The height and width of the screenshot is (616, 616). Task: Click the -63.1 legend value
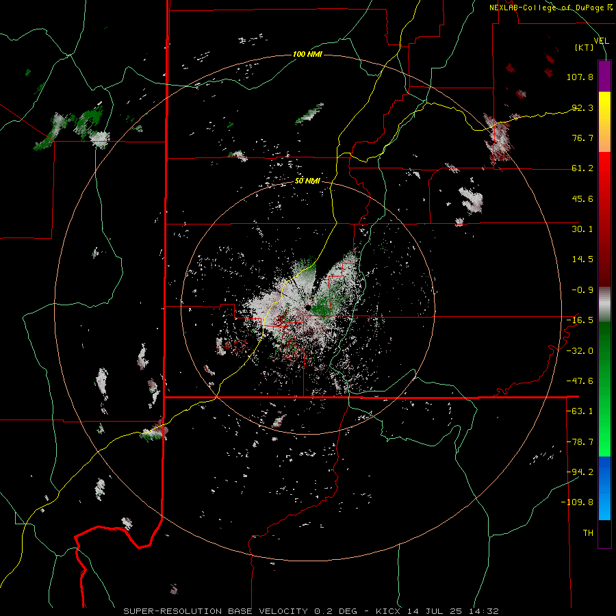580,411
